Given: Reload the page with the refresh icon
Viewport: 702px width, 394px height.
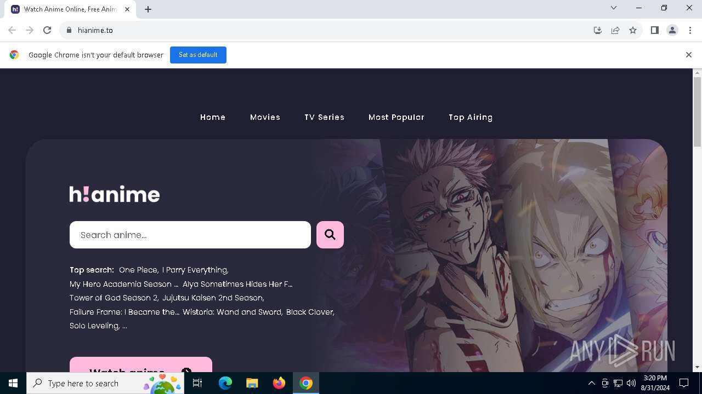Looking at the screenshot, I should coord(47,30).
